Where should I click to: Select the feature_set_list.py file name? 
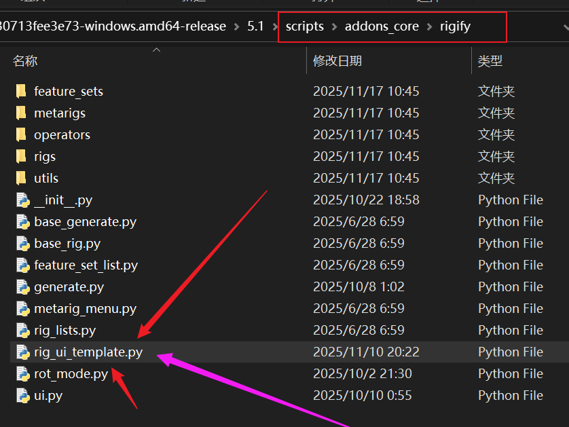86,265
